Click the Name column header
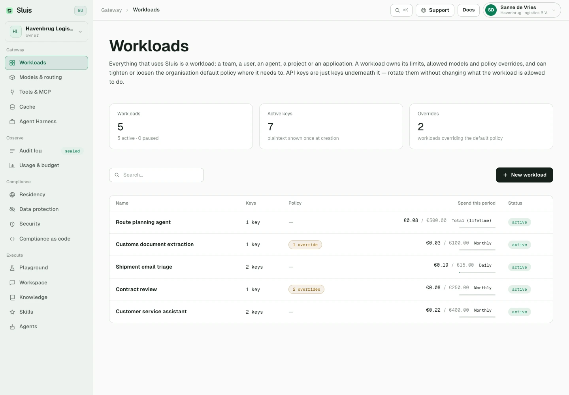 [x=122, y=203]
